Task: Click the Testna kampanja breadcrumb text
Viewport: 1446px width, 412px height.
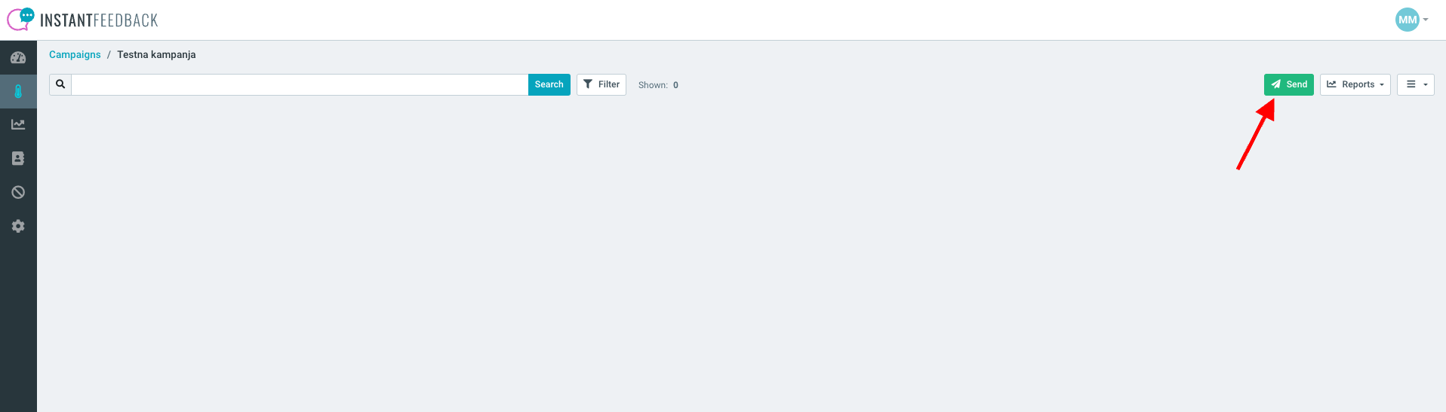Action: point(156,54)
